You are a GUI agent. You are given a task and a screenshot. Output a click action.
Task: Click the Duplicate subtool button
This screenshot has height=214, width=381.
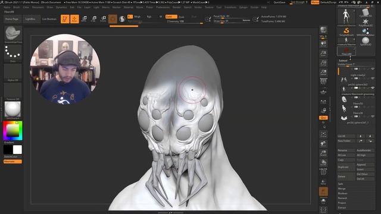346,167
